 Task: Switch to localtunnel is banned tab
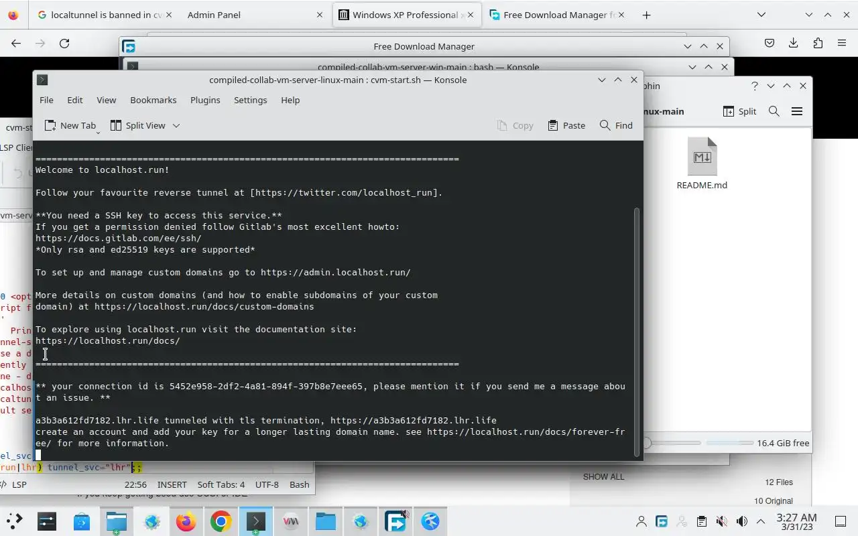(x=104, y=15)
